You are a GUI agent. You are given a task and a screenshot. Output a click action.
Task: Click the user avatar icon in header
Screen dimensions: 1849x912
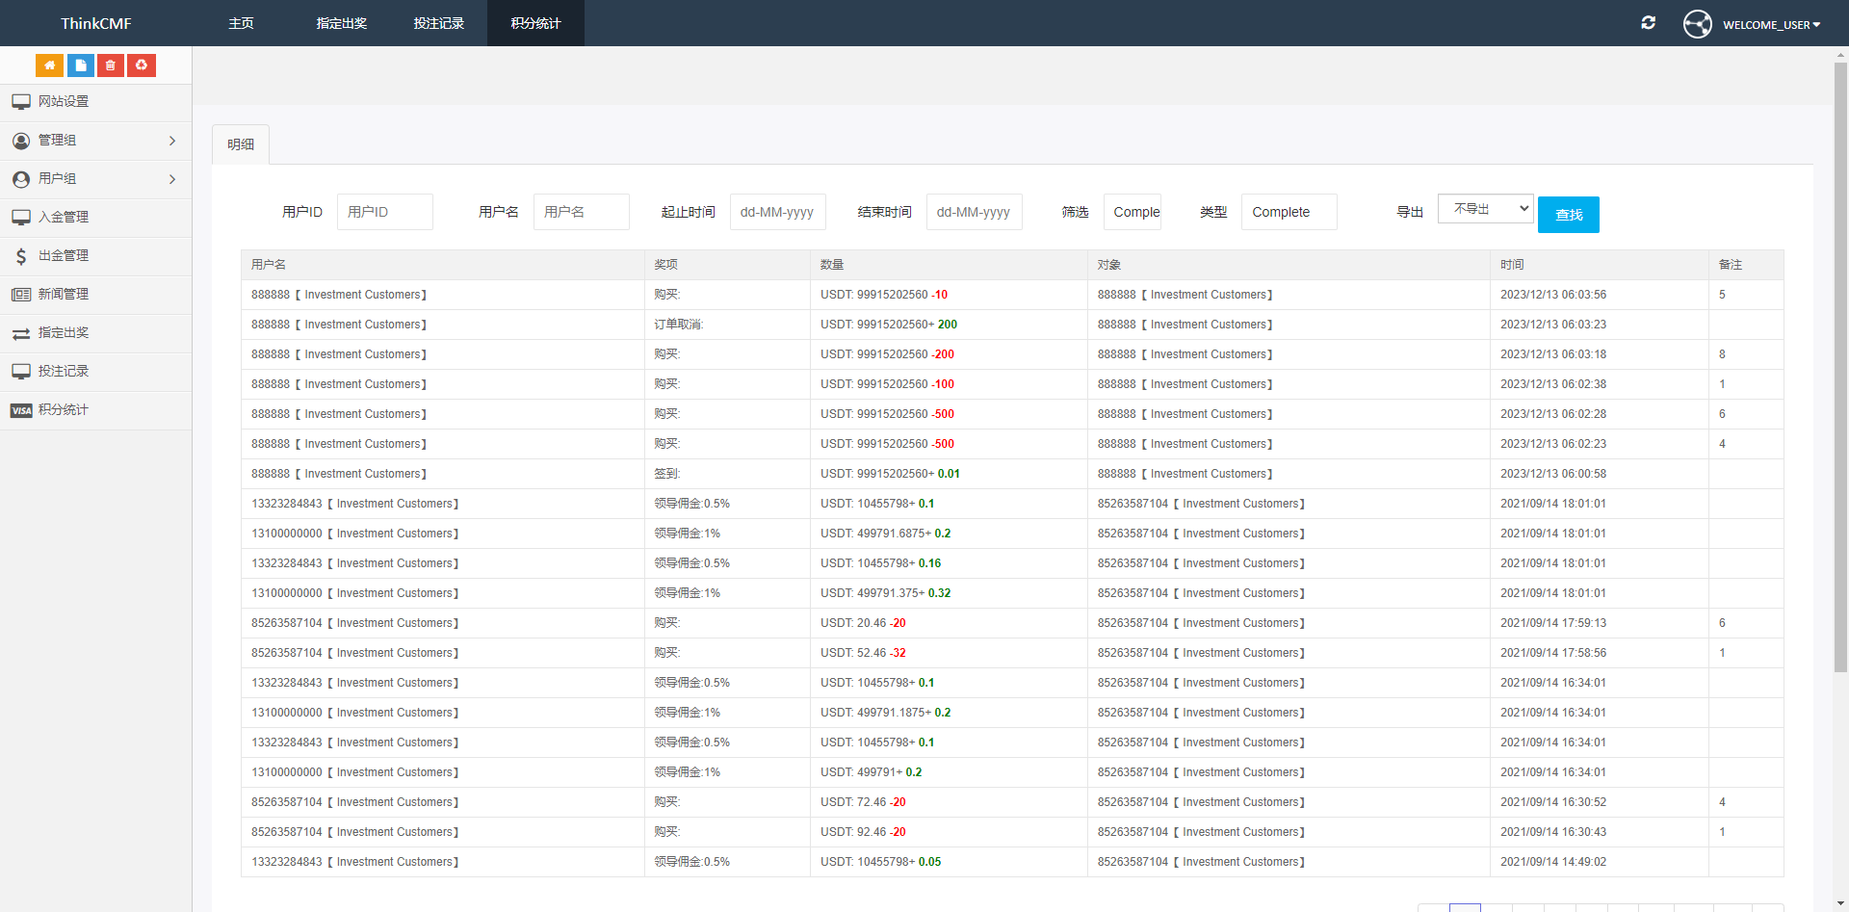click(x=1697, y=24)
